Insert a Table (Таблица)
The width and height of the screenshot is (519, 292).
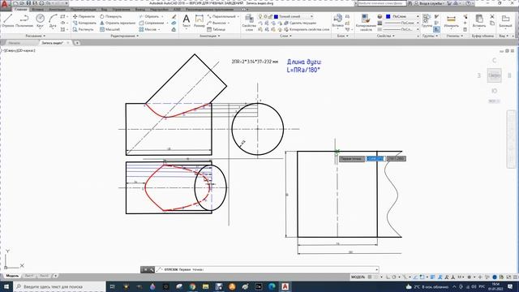[x=217, y=29]
